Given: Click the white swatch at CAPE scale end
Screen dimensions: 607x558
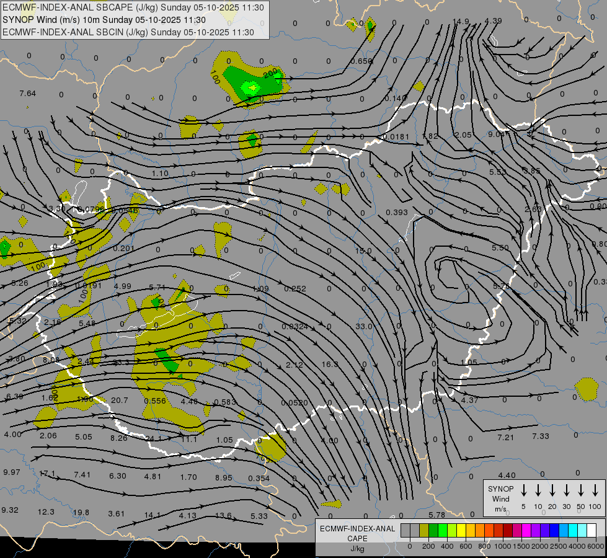Looking at the screenshot, I should (591, 530).
